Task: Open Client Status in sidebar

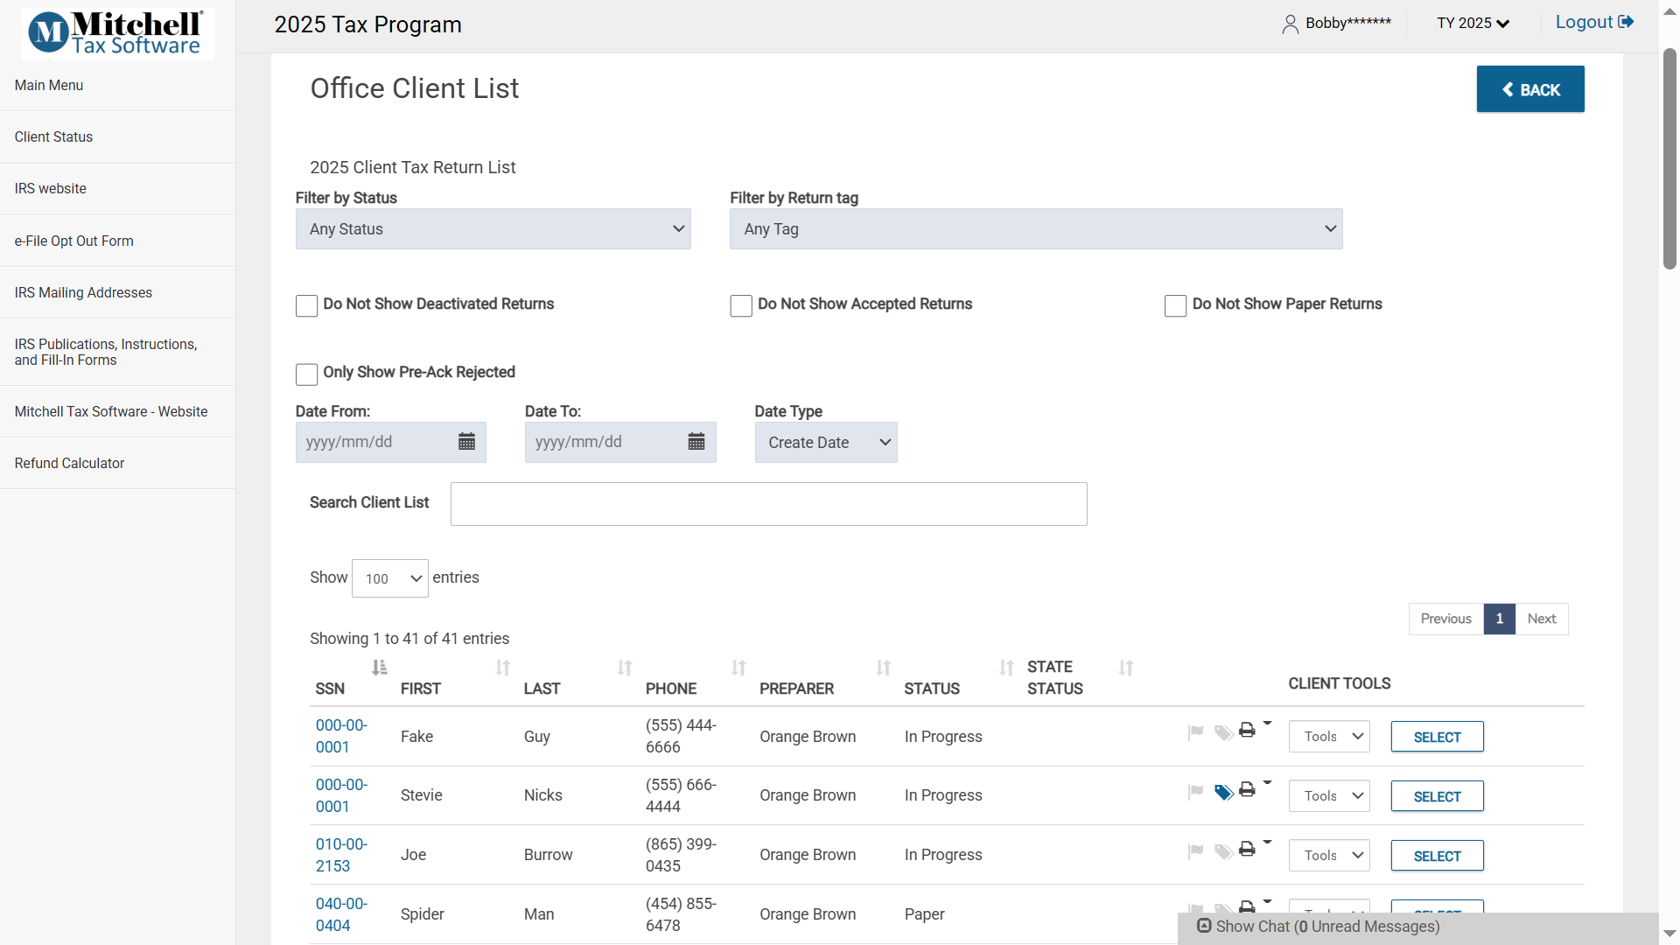Action: (x=117, y=136)
